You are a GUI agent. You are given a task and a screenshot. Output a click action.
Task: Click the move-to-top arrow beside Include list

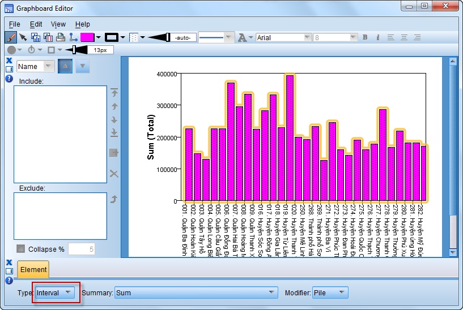pyautogui.click(x=114, y=93)
